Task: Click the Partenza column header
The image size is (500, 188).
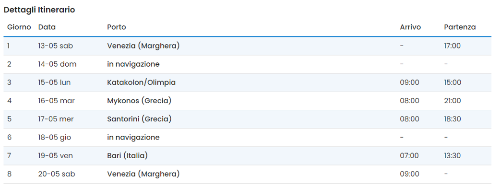Action: click(460, 27)
